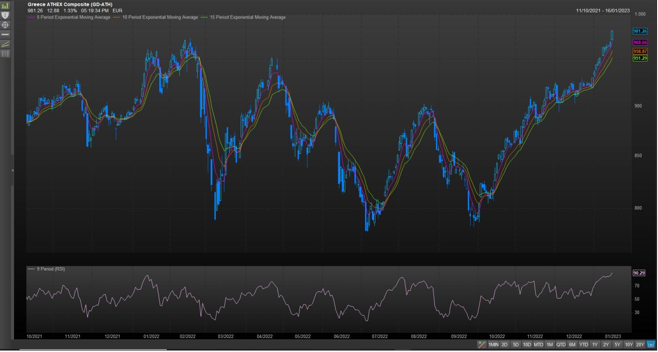Activate the crosshair cursor tool
The height and width of the screenshot is (352, 658).
[x=5, y=24]
